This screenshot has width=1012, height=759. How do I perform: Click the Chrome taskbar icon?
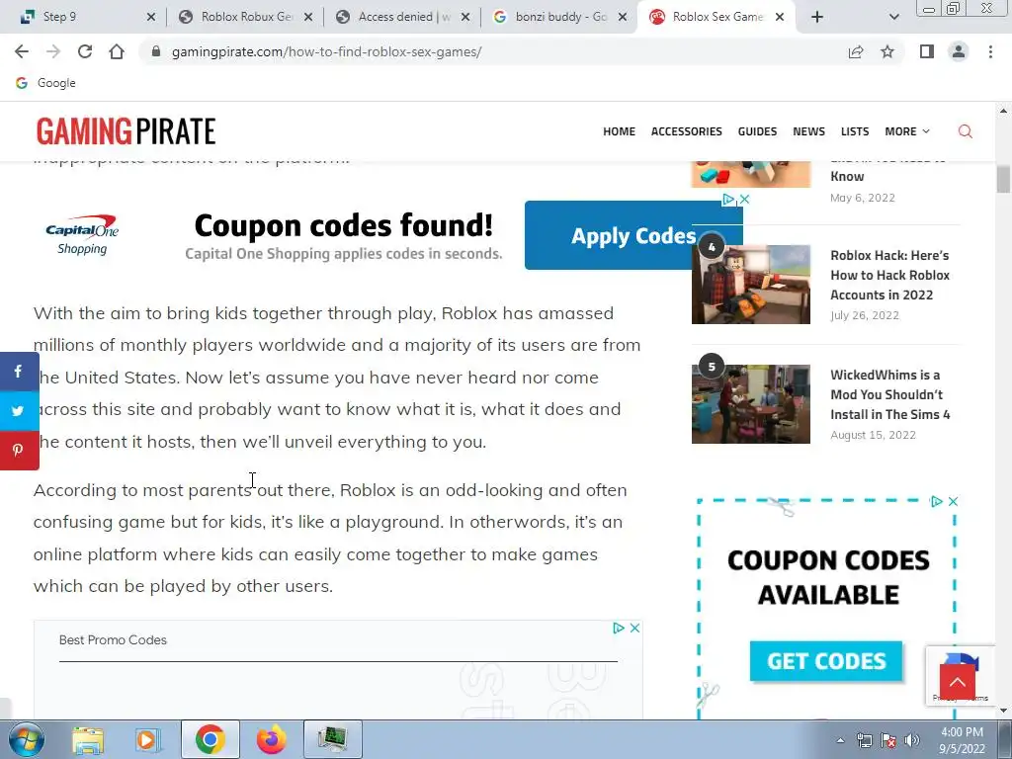pos(210,739)
